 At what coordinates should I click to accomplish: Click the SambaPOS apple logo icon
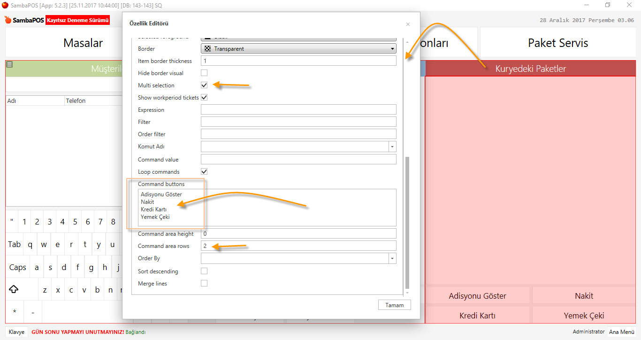pyautogui.click(x=8, y=20)
